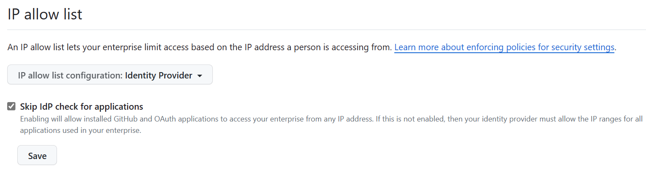The height and width of the screenshot is (170, 646).
Task: Click the dropdown caret next to Identity Provider
Action: tap(200, 76)
